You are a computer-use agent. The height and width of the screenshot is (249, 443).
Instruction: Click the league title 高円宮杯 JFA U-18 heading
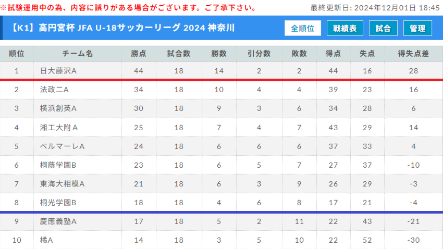point(124,28)
